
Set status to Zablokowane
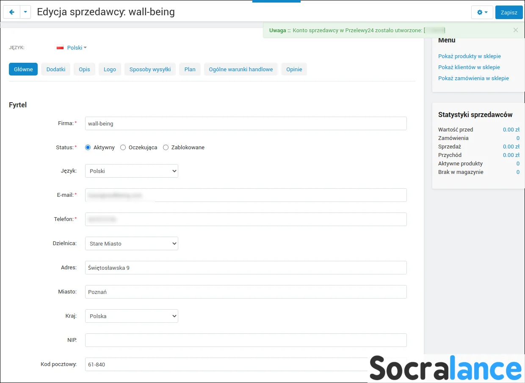coord(166,148)
